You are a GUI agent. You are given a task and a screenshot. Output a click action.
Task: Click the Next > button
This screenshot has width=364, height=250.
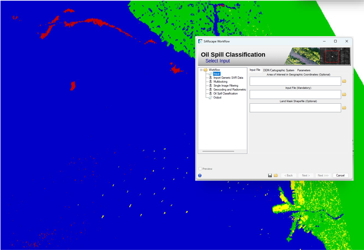coord(306,176)
